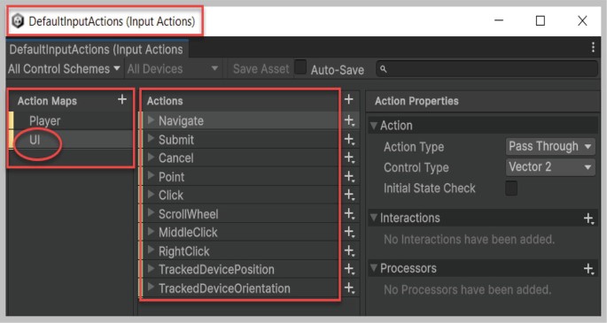Add binding to the TrackedDeviceOrientation action
Image resolution: width=607 pixels, height=323 pixels.
click(x=349, y=288)
